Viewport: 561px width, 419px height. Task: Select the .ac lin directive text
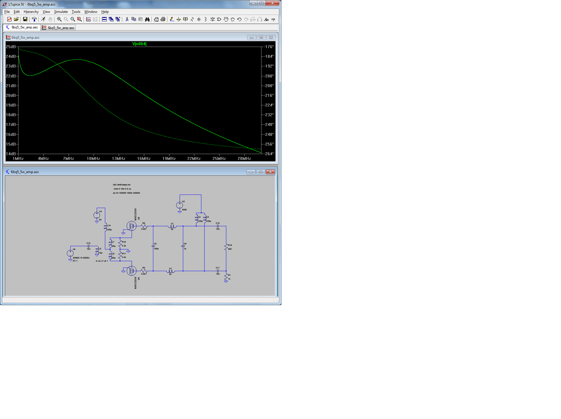[126, 193]
